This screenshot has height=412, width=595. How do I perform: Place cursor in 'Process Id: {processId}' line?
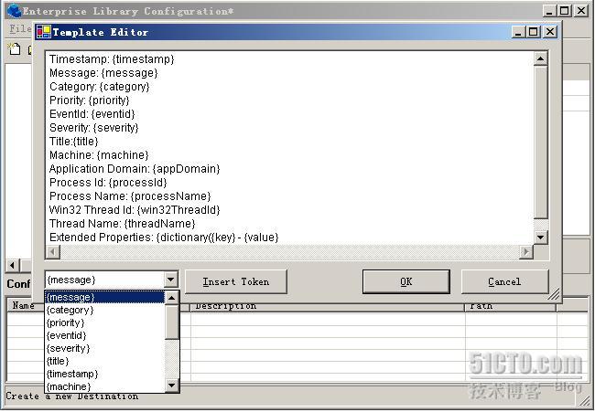pos(109,183)
